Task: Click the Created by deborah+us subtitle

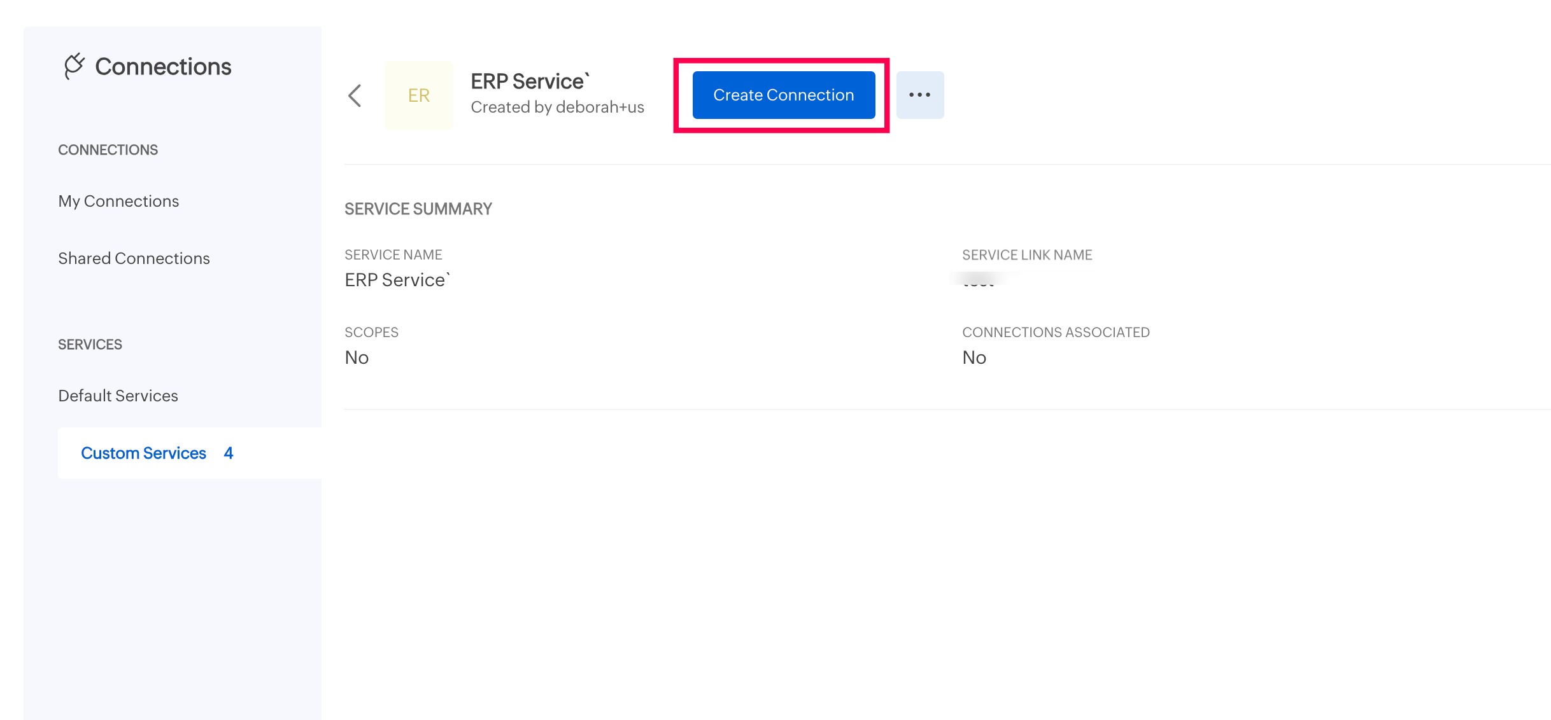Action: pyautogui.click(x=557, y=107)
